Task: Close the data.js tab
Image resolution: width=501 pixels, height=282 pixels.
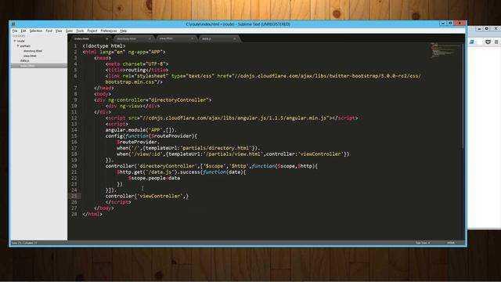Action: point(235,38)
